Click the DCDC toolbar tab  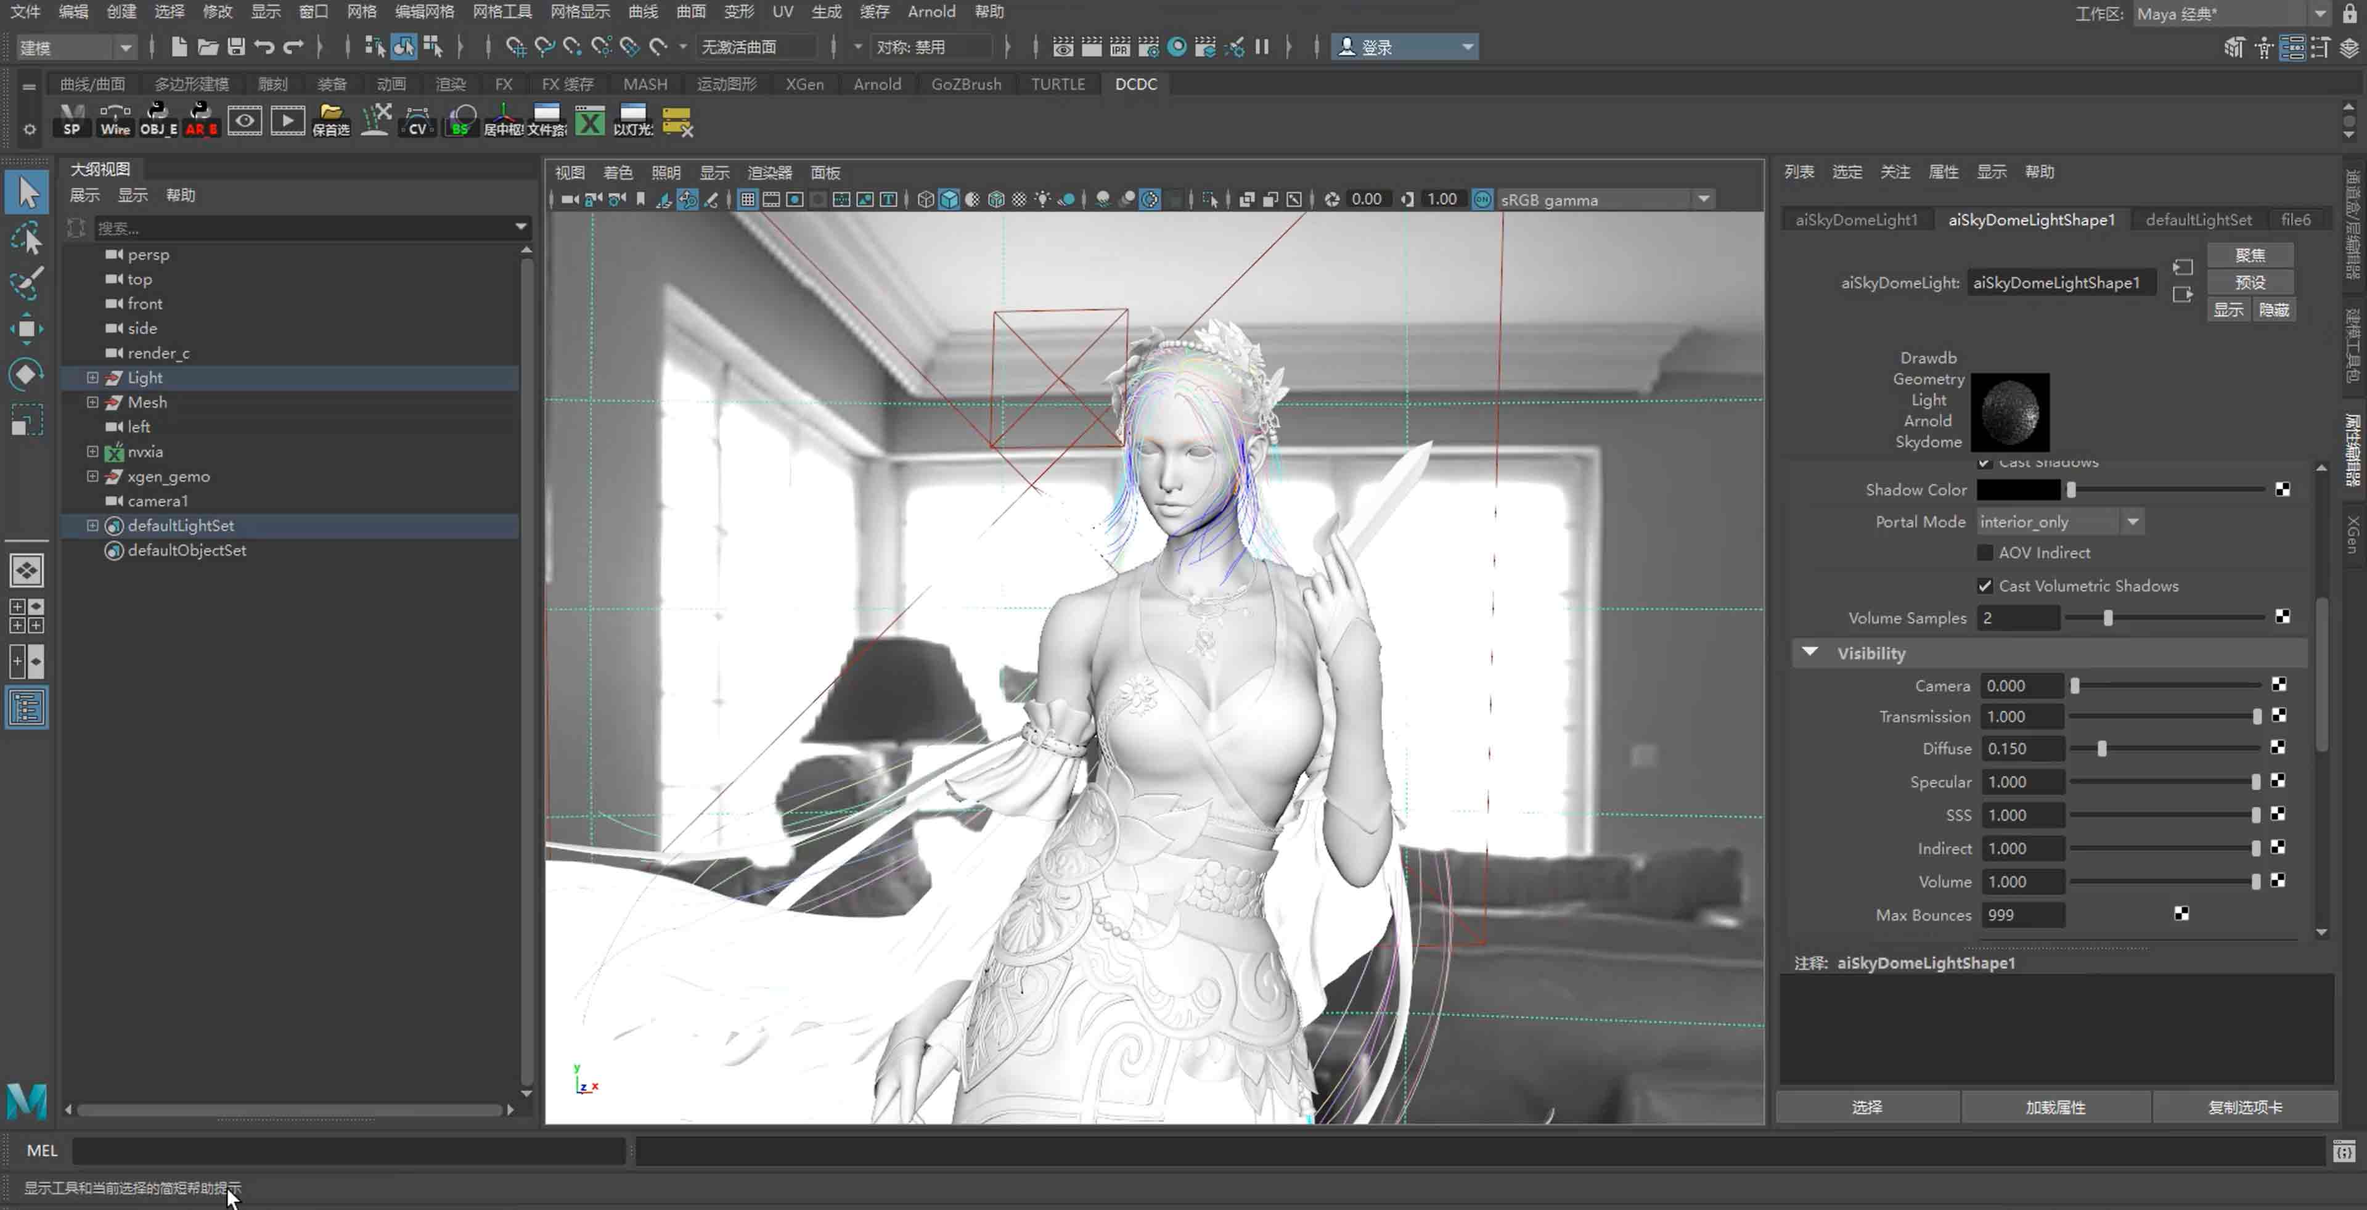[x=1135, y=83]
